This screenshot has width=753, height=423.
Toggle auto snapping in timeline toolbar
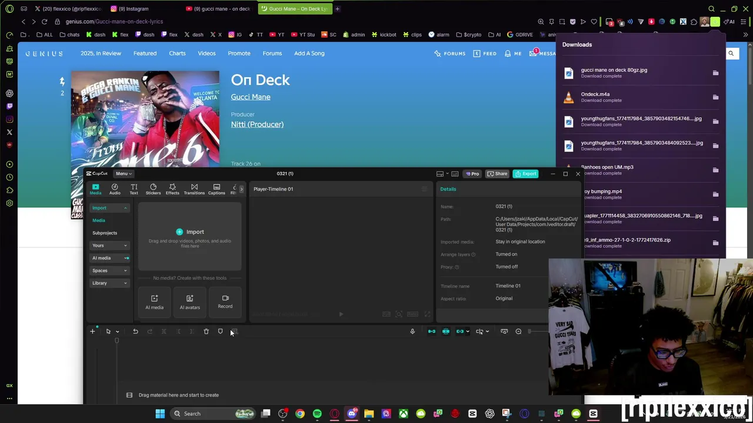point(446,331)
